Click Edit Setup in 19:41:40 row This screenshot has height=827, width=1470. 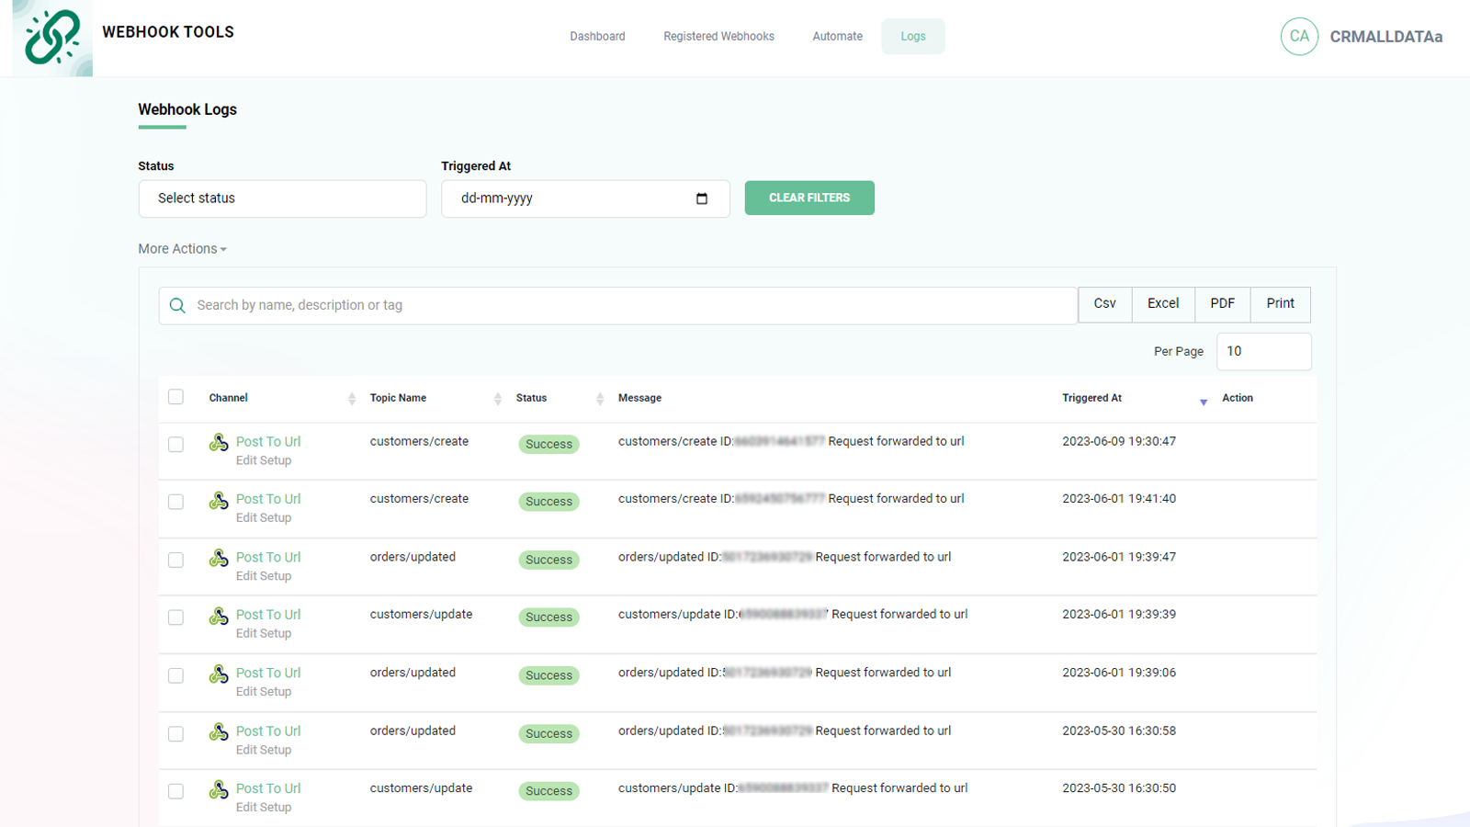(x=264, y=518)
